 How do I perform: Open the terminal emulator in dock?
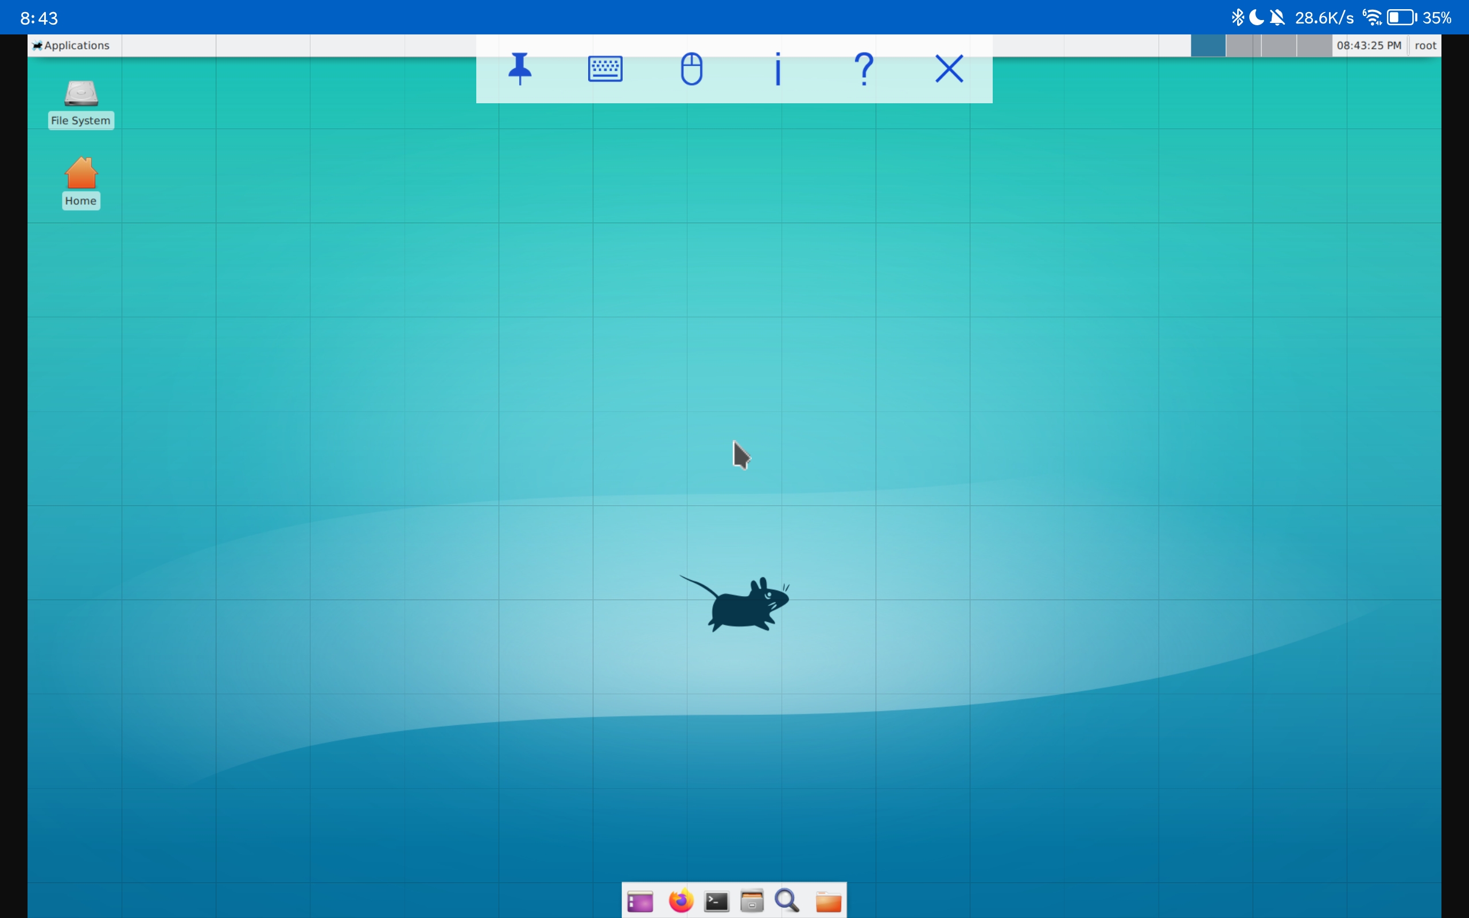[x=716, y=901]
